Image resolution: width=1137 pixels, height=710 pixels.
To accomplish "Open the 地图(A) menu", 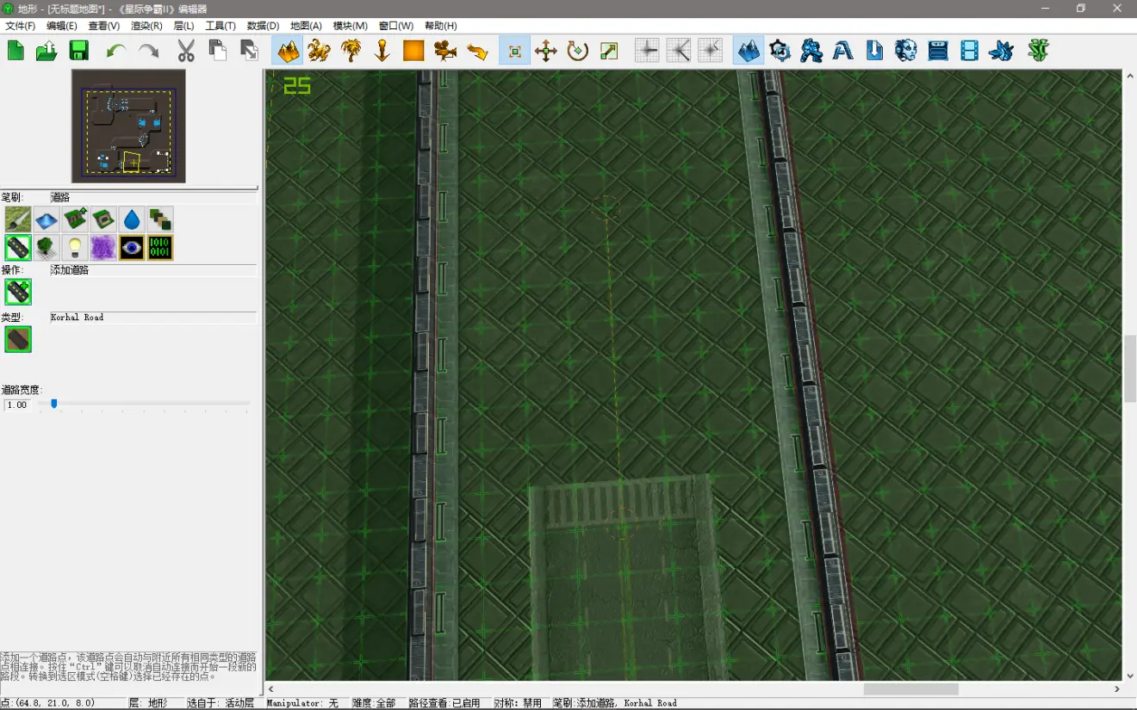I will coord(306,26).
